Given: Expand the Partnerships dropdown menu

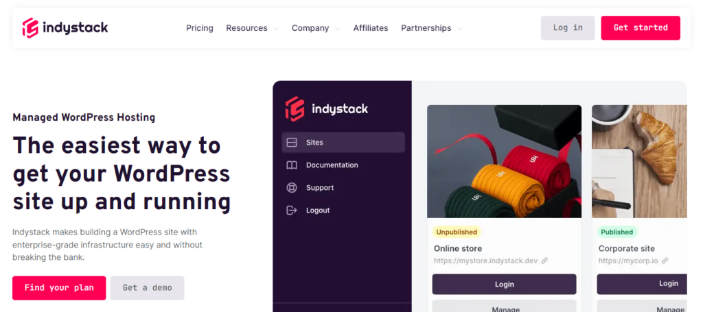Looking at the screenshot, I should [431, 28].
